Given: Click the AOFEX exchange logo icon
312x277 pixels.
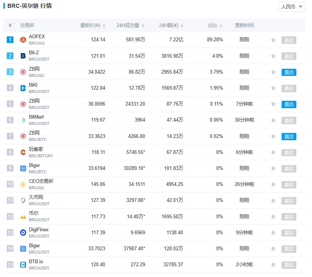Looking at the screenshot, I should click(x=23, y=40).
